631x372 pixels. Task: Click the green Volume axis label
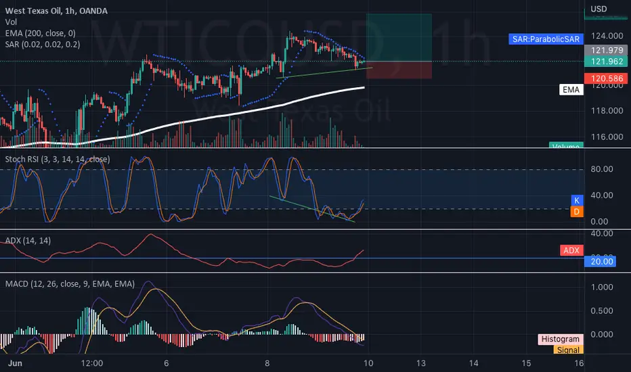click(x=566, y=145)
